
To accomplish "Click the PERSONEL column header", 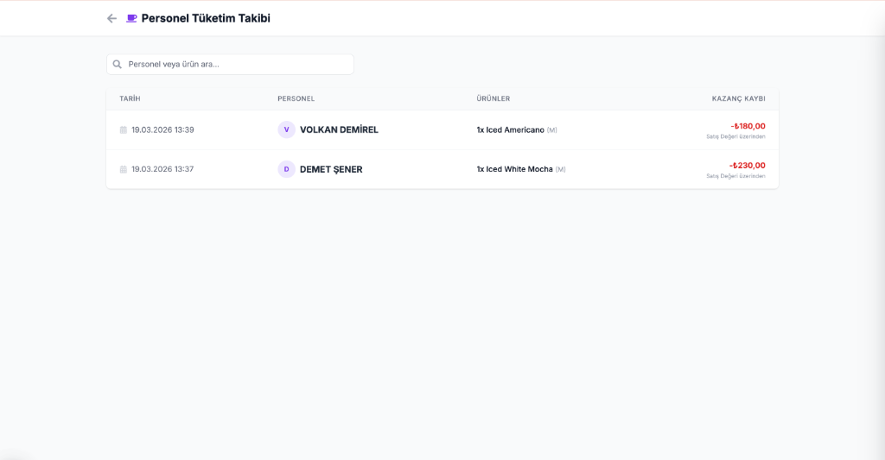I will click(x=296, y=98).
